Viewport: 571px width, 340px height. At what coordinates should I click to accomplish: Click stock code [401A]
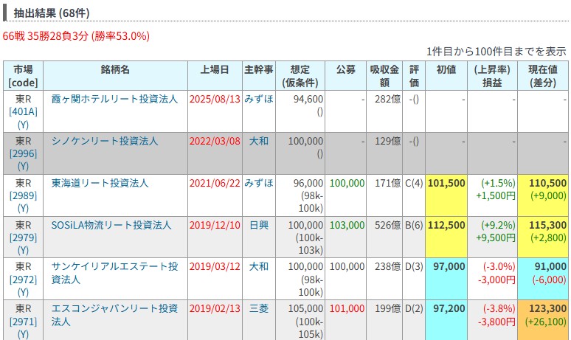click(23, 112)
